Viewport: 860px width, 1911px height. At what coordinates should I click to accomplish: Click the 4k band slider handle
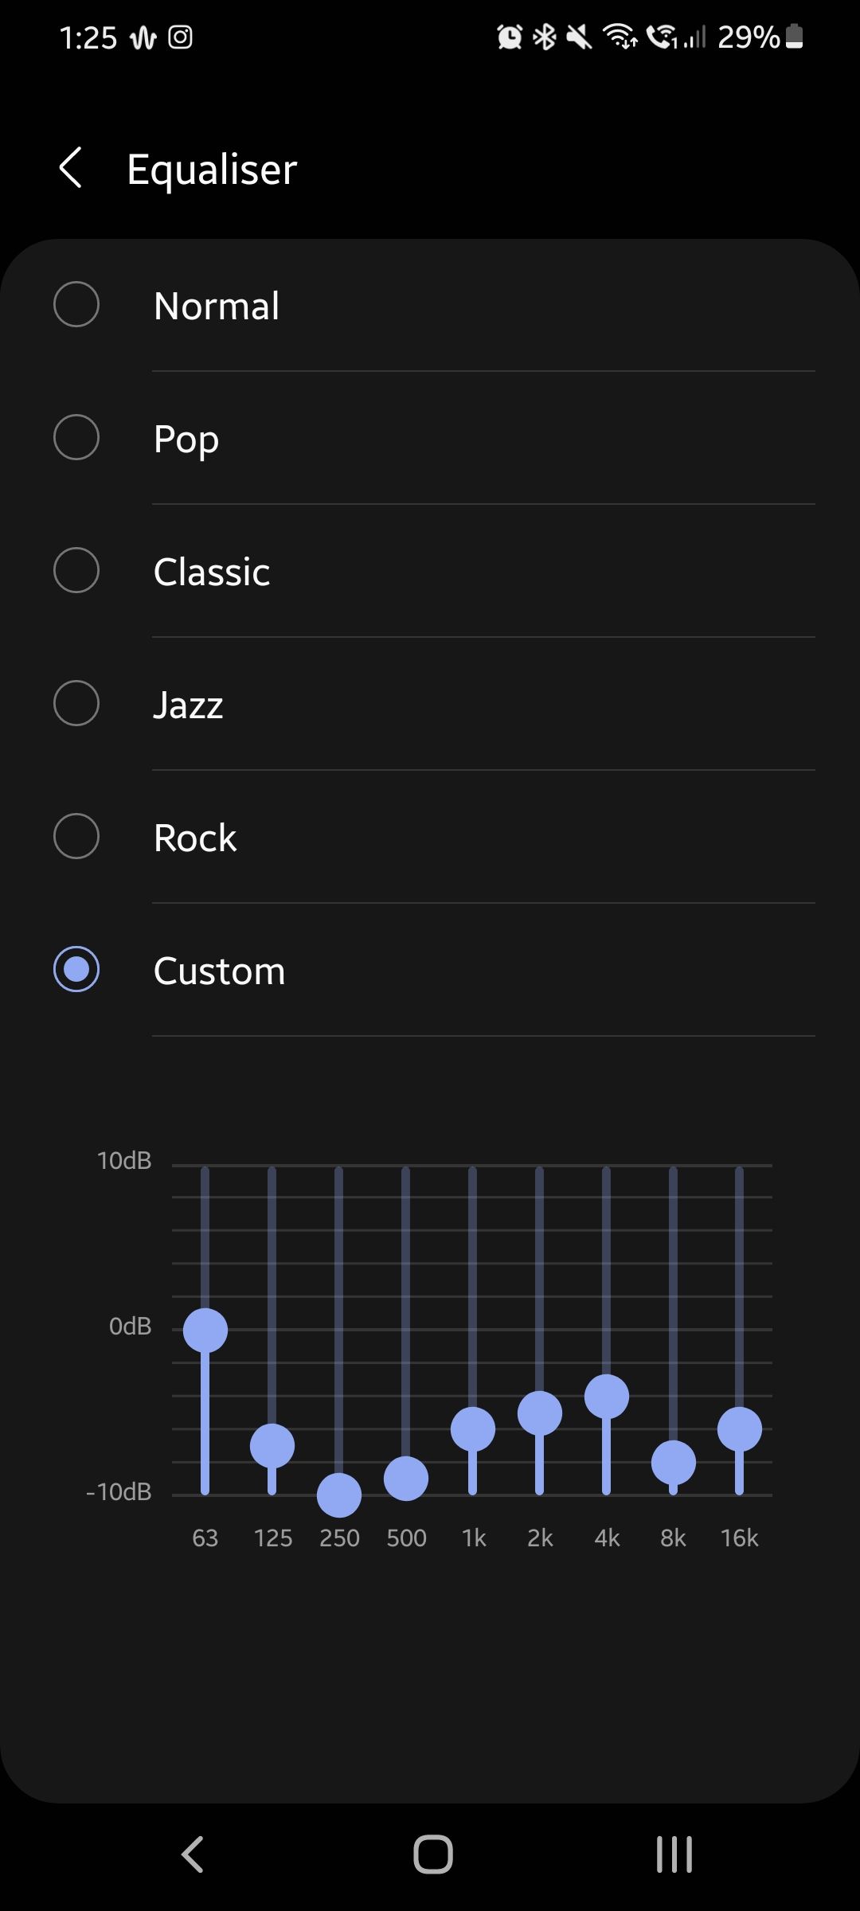point(607,1397)
